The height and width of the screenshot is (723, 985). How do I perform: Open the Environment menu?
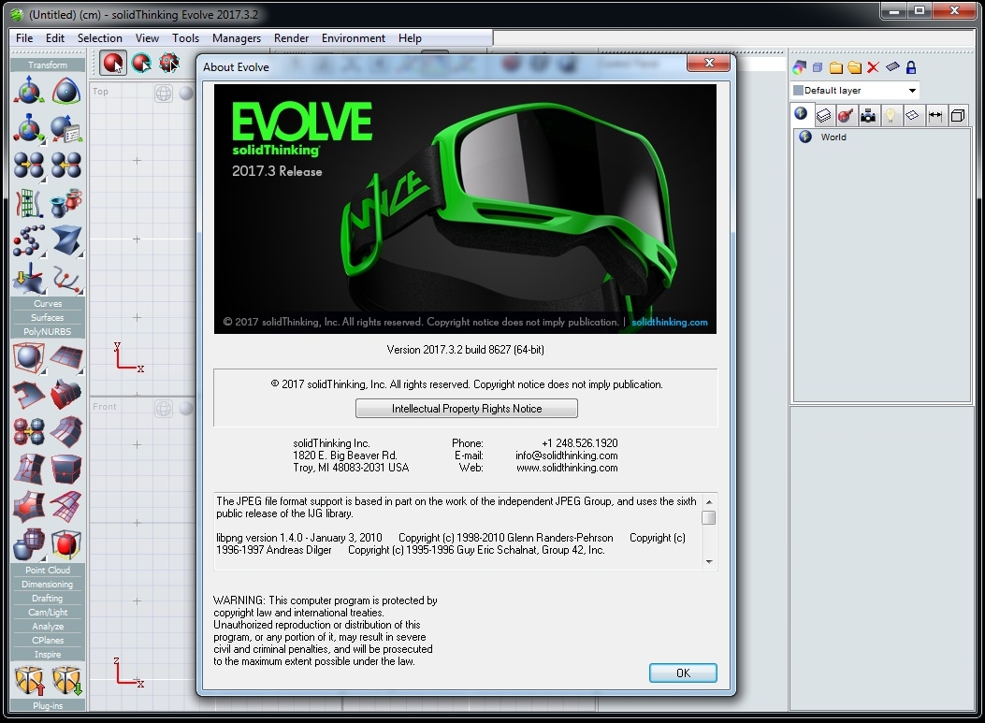(x=354, y=38)
